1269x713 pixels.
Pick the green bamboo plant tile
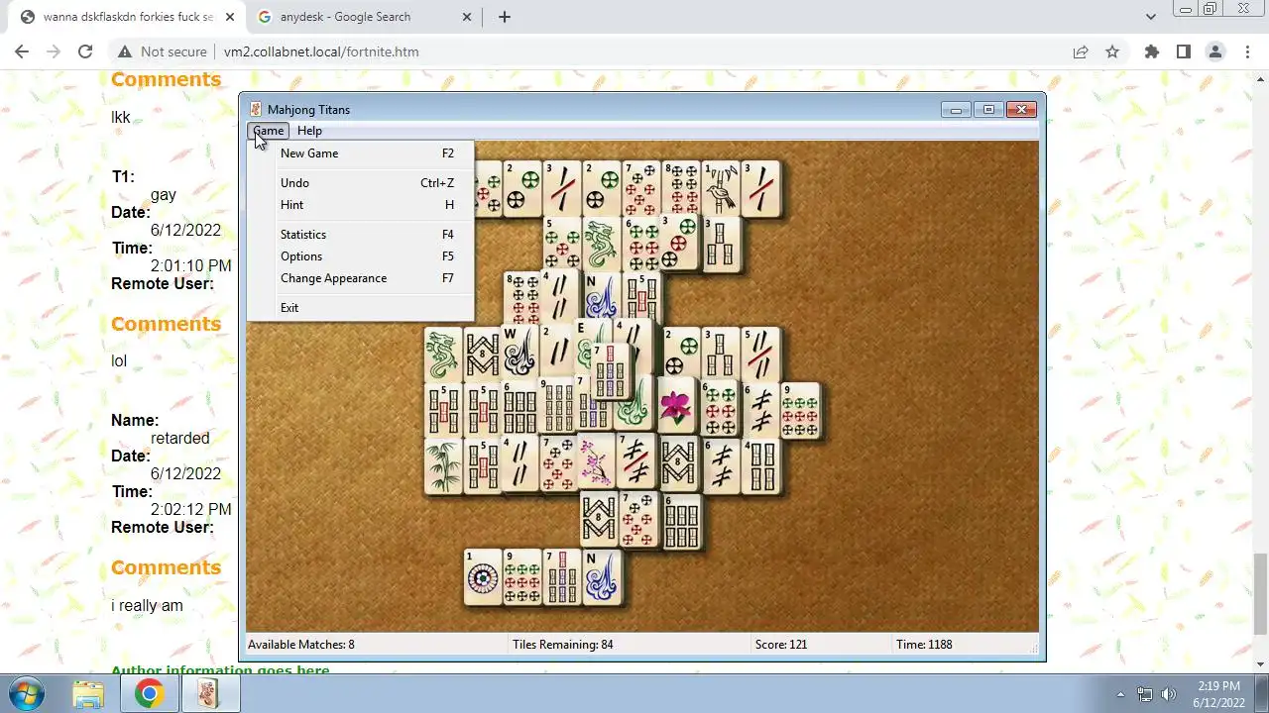443,465
